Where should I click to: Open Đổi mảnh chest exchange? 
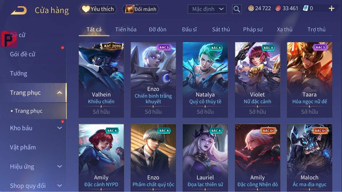(141, 9)
